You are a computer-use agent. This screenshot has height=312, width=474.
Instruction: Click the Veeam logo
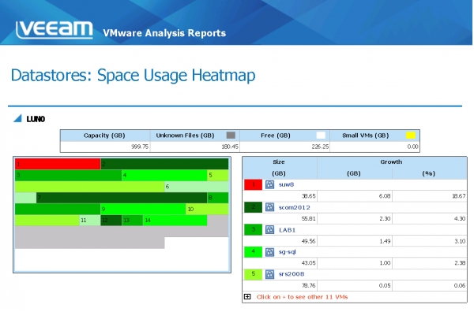(x=55, y=30)
